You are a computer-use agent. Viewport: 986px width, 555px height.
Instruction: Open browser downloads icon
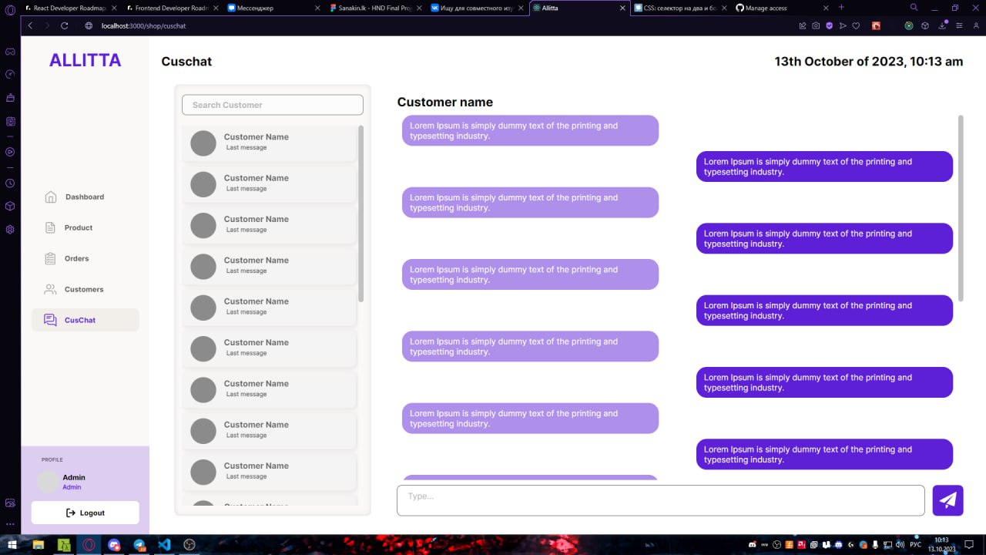coord(943,25)
